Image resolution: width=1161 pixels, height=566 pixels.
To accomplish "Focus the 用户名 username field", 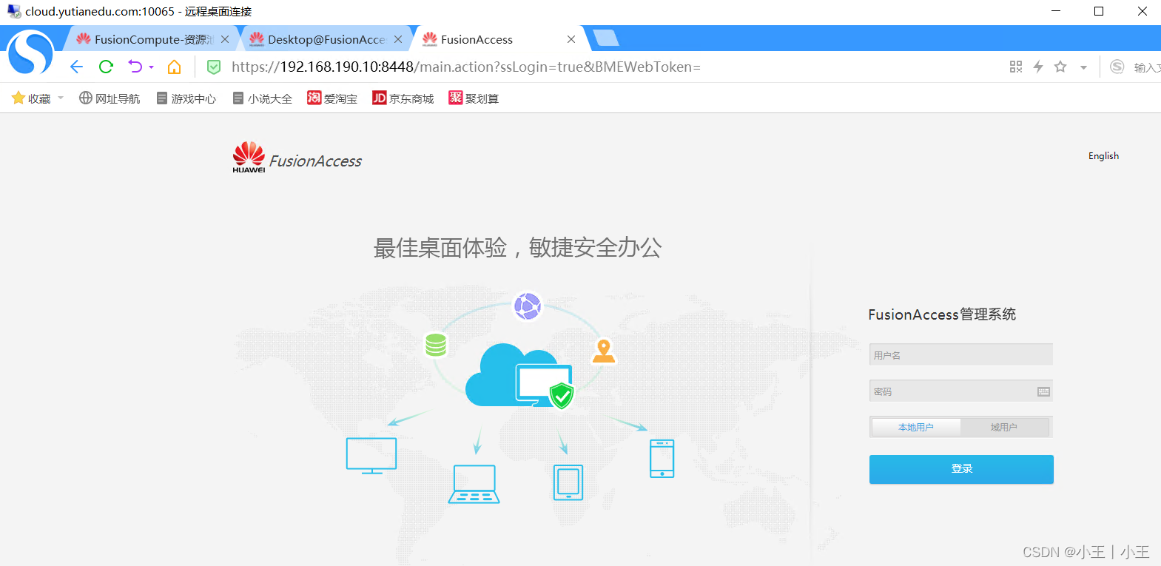I will (960, 354).
